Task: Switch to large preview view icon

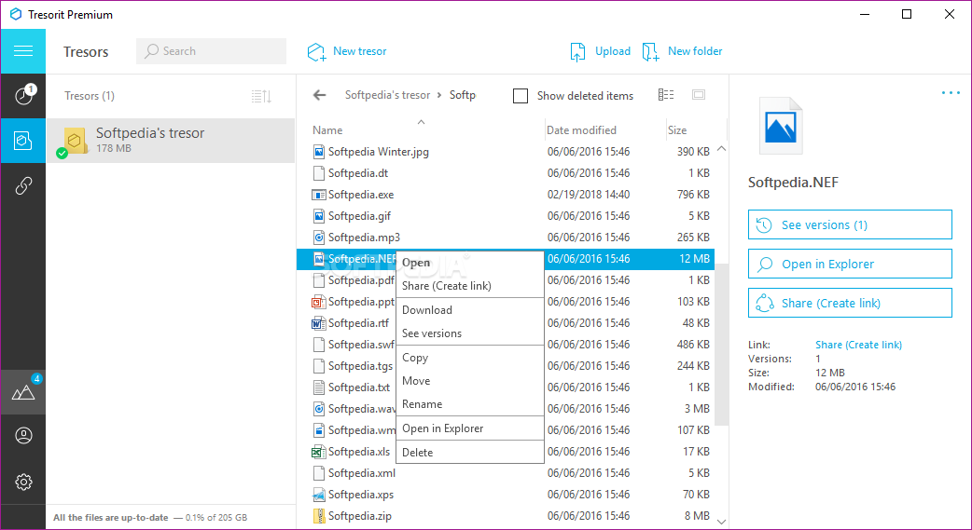Action: (x=699, y=95)
